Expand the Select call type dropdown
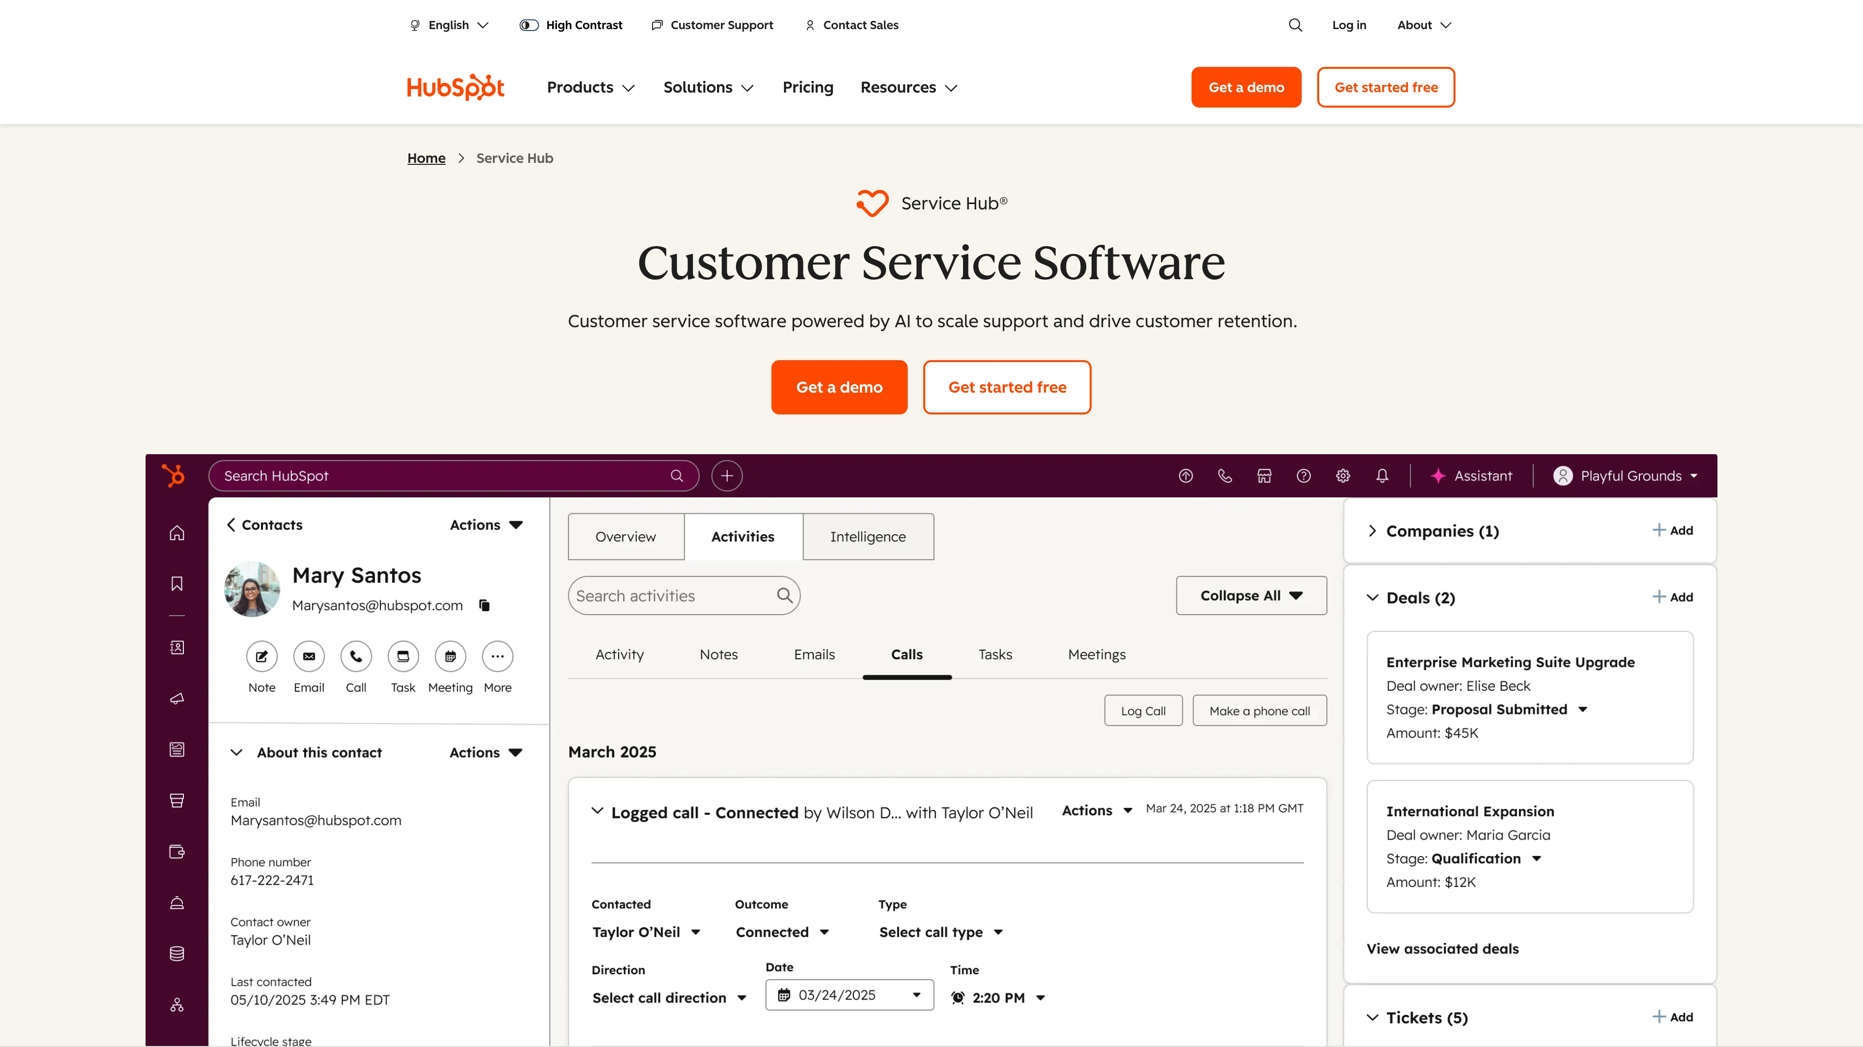 [x=940, y=932]
